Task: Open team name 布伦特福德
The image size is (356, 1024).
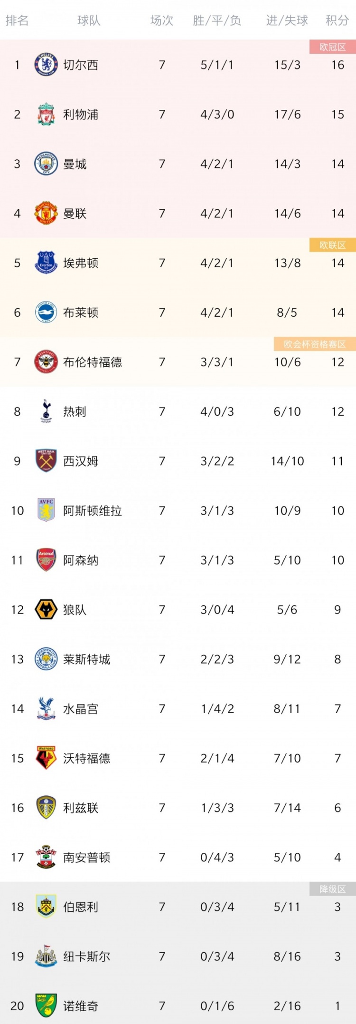Action: tap(93, 362)
